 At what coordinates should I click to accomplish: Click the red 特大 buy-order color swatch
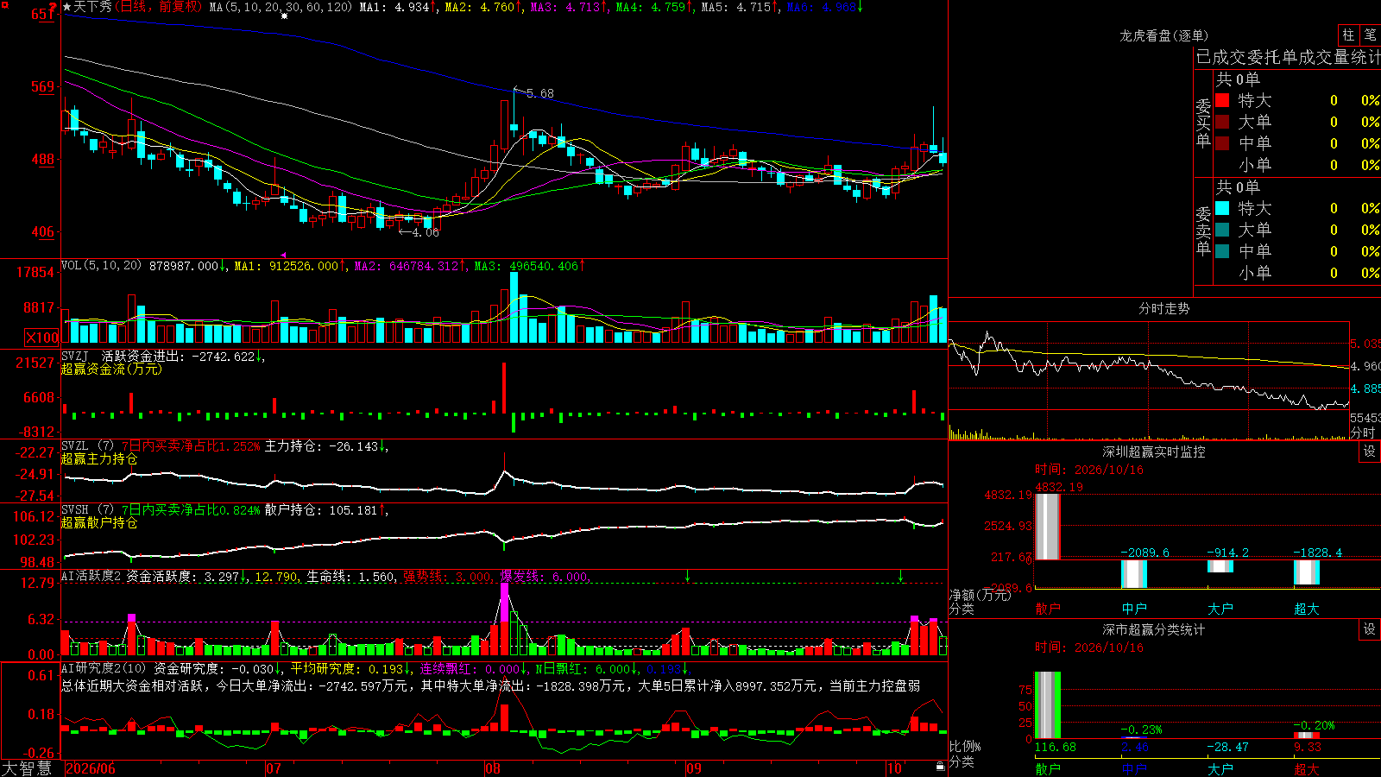(x=1222, y=100)
